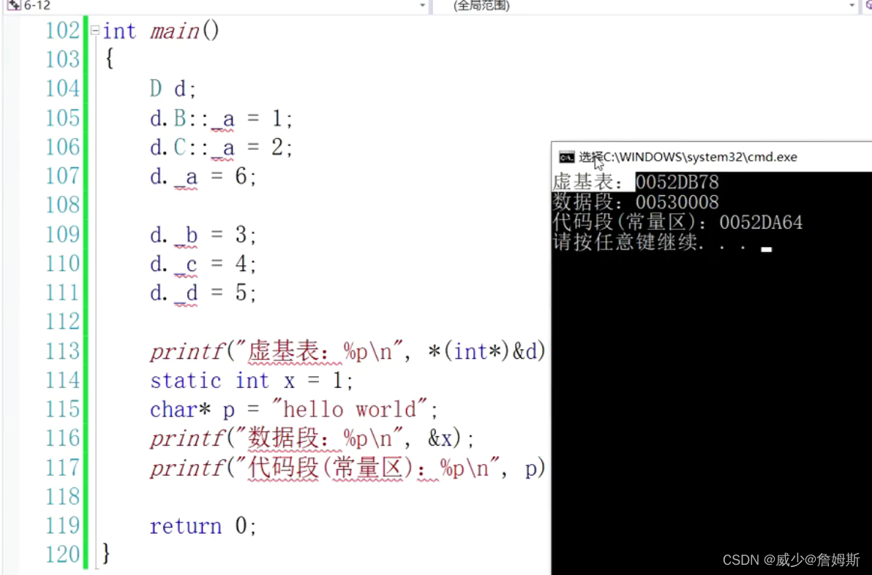Image resolution: width=872 pixels, height=575 pixels.
Task: Open the 6-12 project scope dropdown
Action: 422,6
